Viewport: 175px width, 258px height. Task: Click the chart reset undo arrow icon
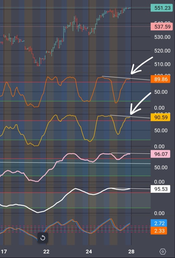42,238
